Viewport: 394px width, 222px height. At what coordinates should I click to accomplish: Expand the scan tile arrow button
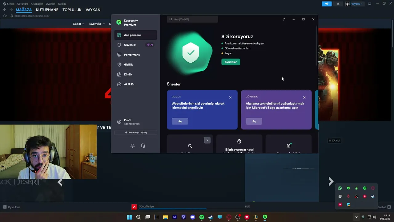pos(207,140)
